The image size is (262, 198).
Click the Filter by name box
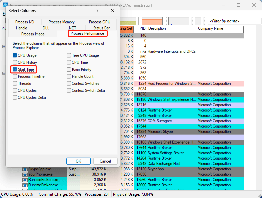[x=235, y=21]
